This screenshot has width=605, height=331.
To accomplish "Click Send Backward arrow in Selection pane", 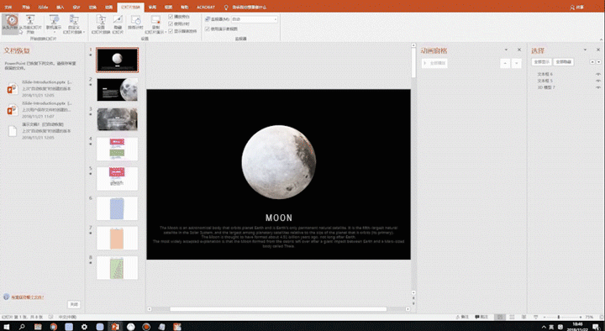I will tap(599, 61).
